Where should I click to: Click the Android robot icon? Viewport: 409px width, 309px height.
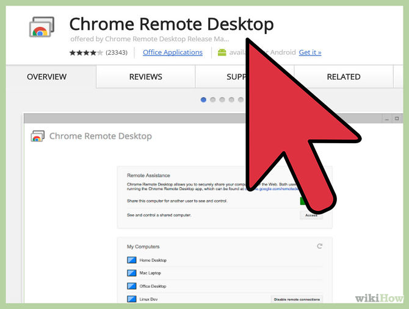tap(223, 52)
